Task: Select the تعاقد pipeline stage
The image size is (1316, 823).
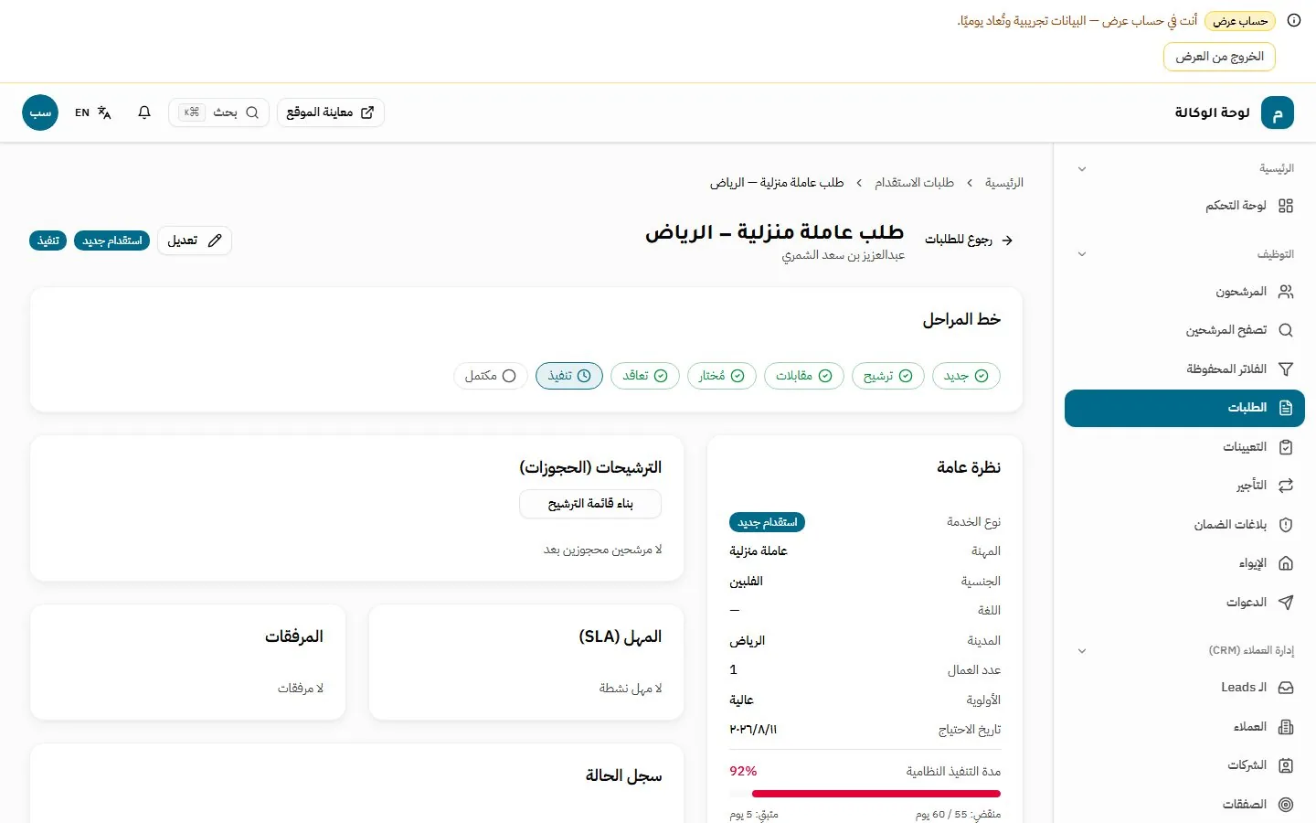Action: [x=645, y=376]
